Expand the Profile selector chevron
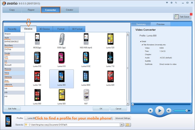Viewport: 195px width, 130px height. [x=112, y=118]
